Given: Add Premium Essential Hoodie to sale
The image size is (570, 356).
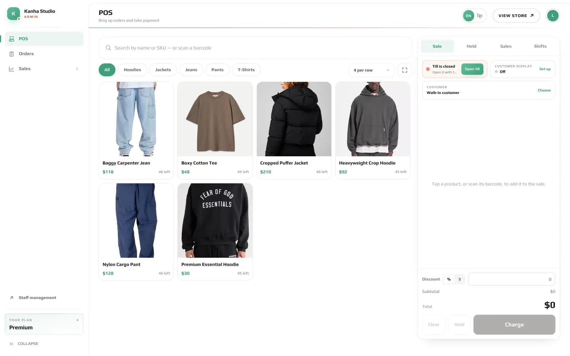Looking at the screenshot, I should coord(215,232).
